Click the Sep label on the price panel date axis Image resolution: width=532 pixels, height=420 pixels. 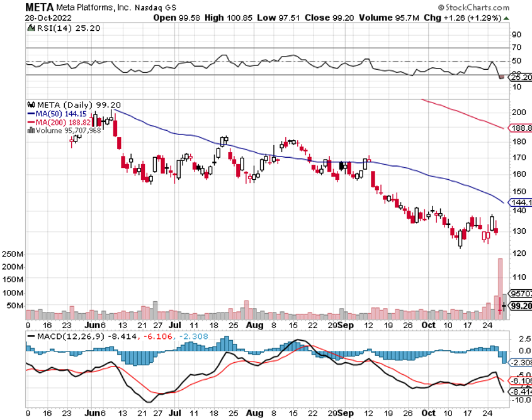tap(346, 326)
